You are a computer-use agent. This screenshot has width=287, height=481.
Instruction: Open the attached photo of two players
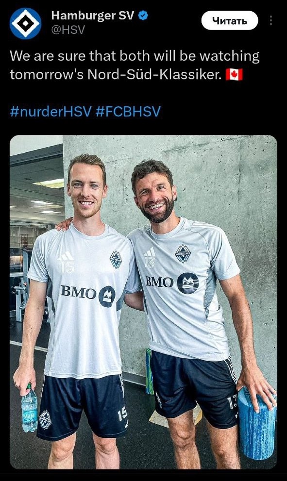coord(143,302)
